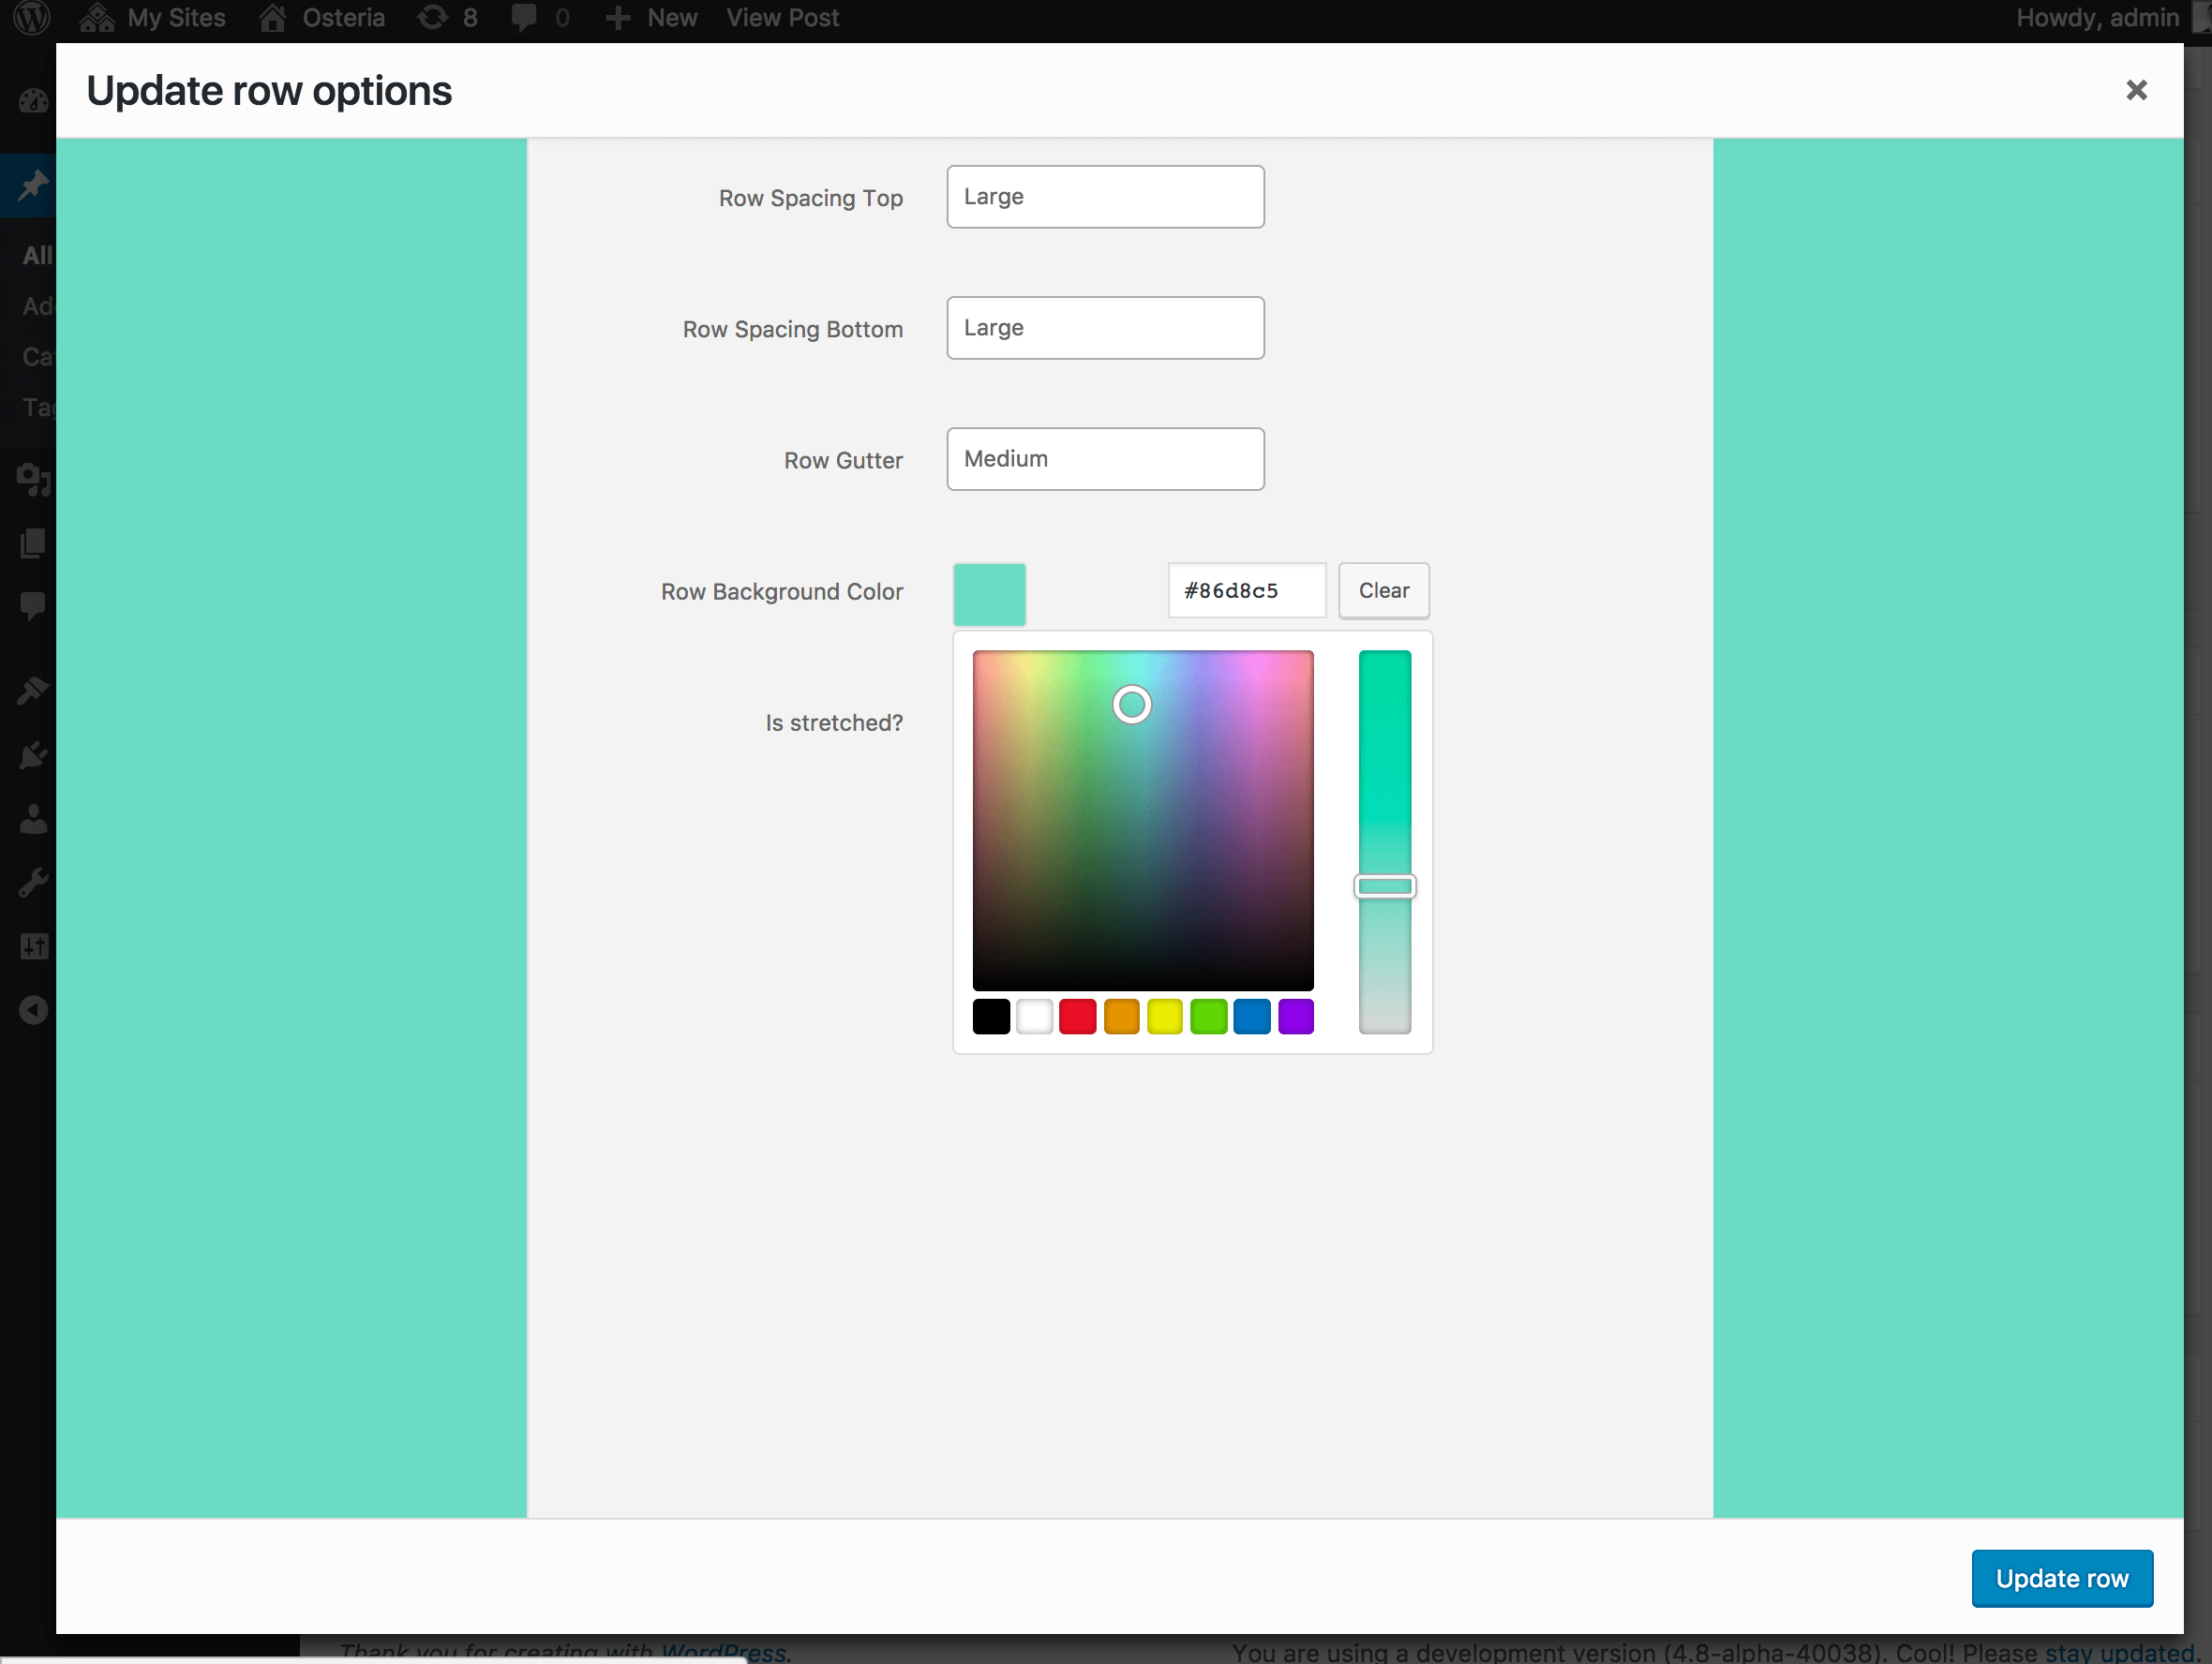Open the Users sidebar icon
This screenshot has height=1664, width=2212.
coord(33,820)
